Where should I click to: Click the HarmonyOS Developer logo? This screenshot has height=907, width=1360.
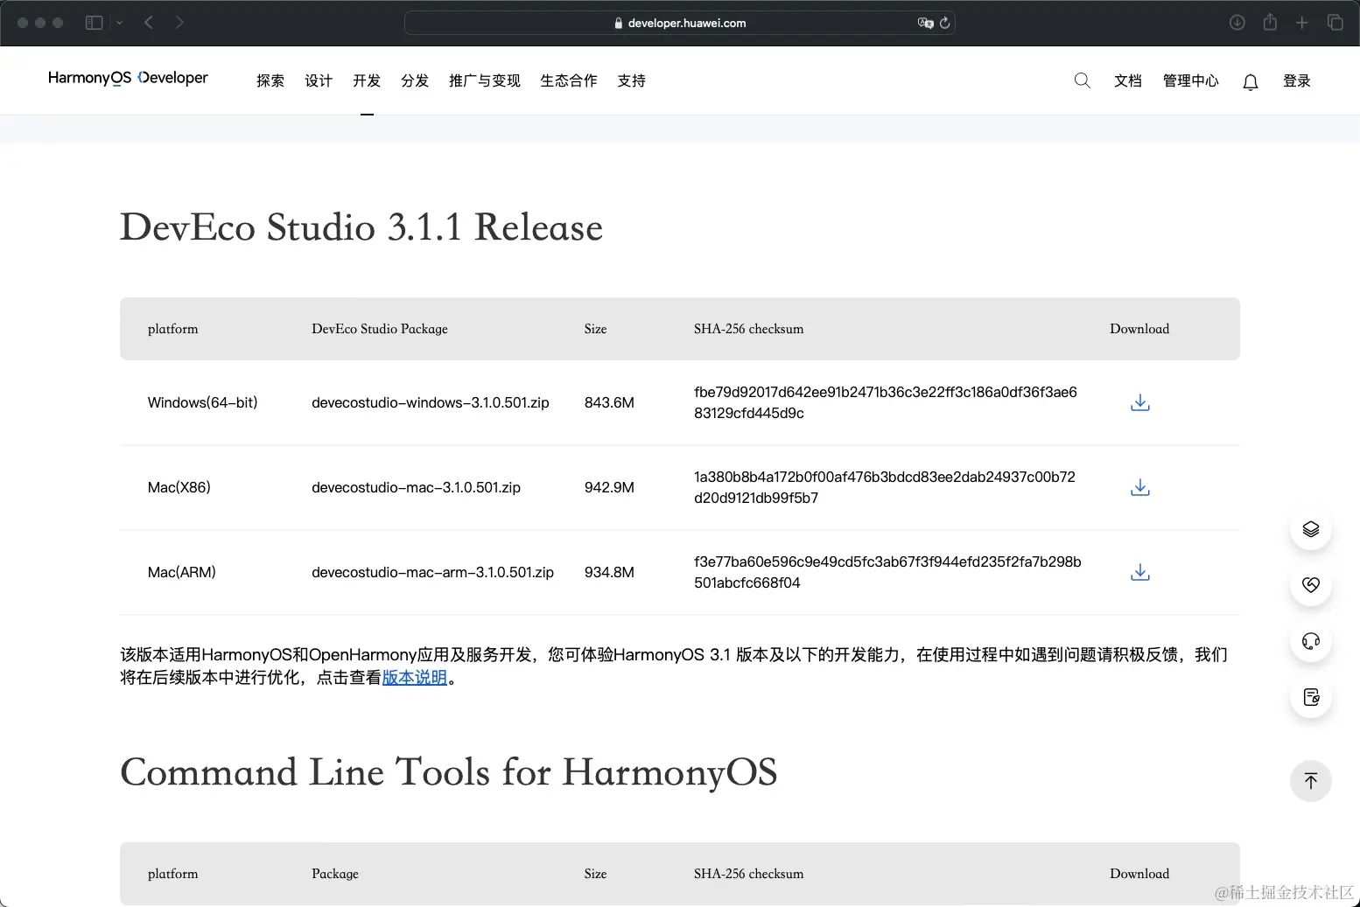(128, 78)
